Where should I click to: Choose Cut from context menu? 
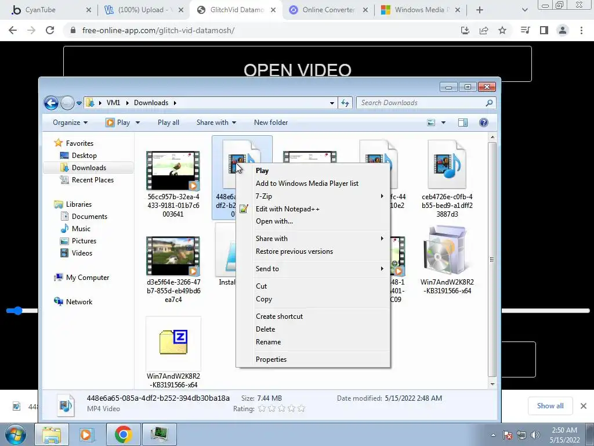[313, 286]
